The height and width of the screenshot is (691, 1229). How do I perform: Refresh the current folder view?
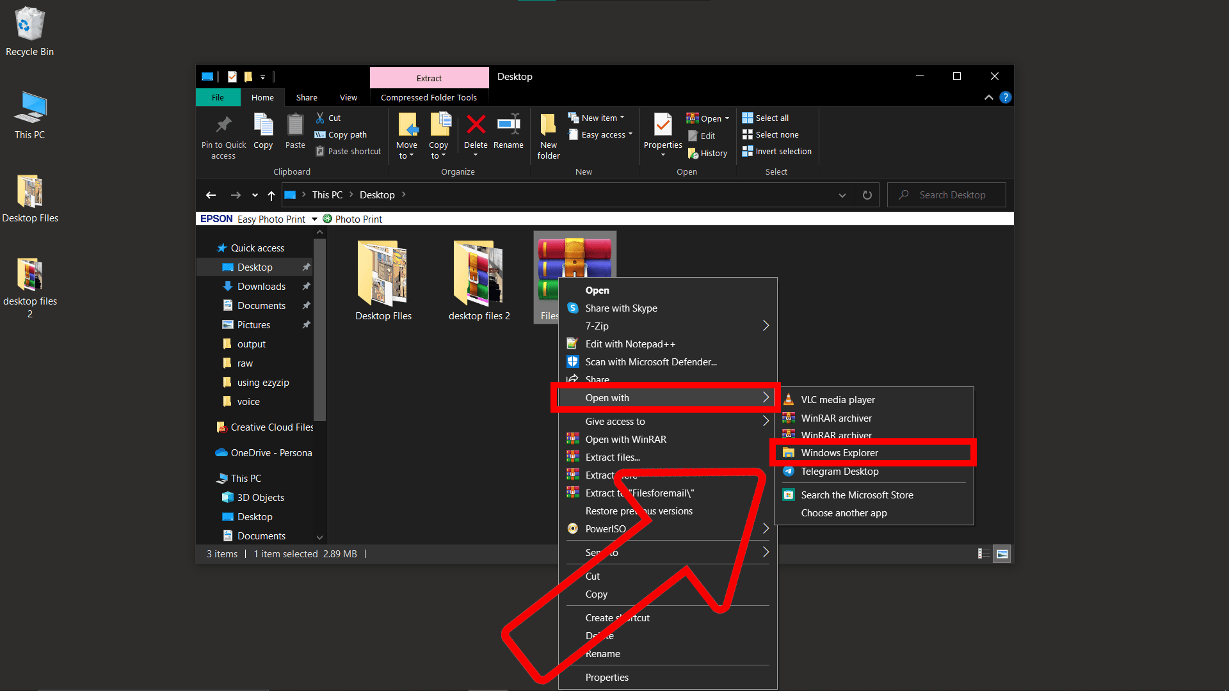pyautogui.click(x=867, y=195)
